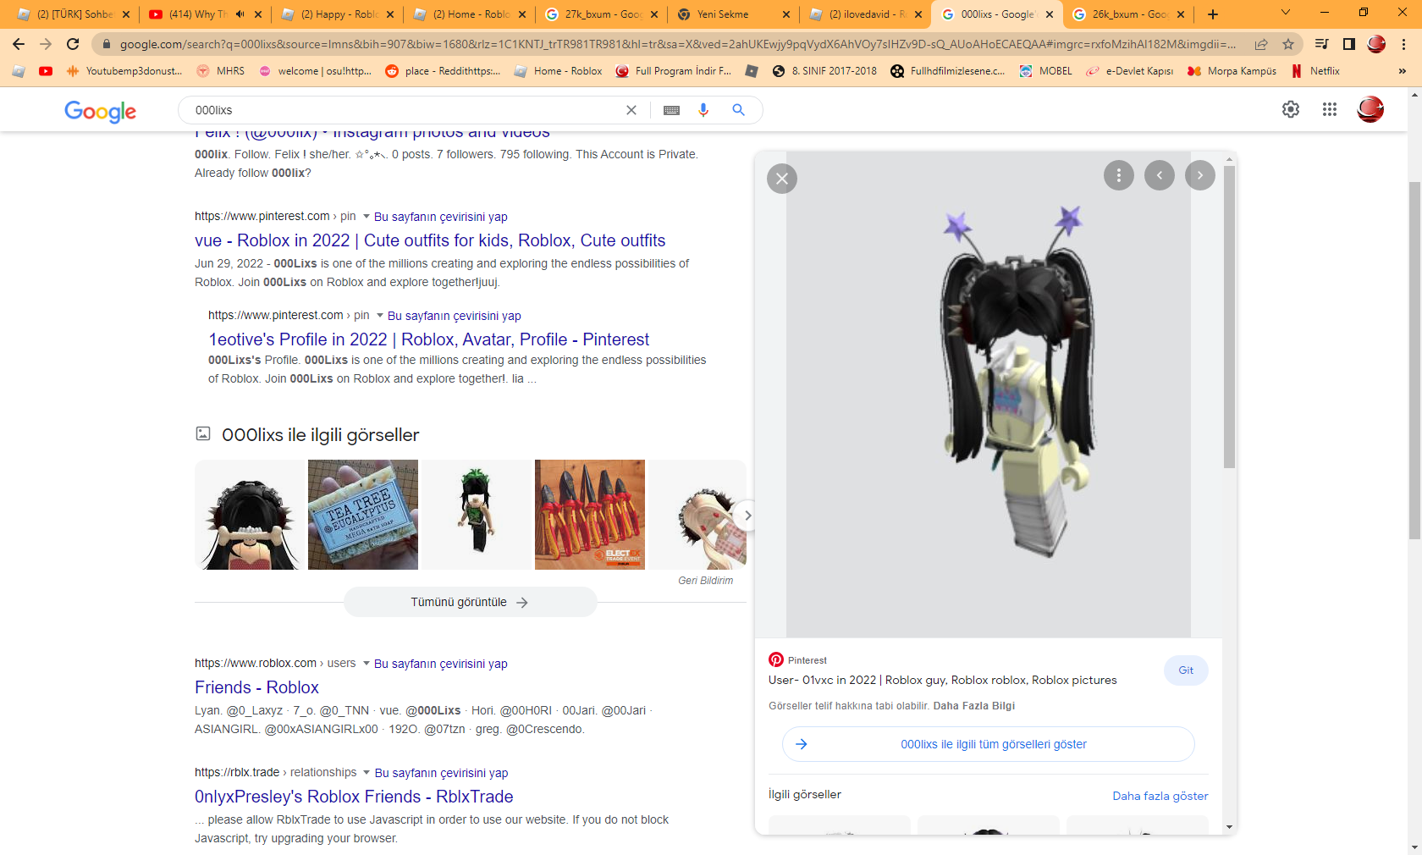The width and height of the screenshot is (1422, 855).
Task: Mute the YouTube tab audio icon
Action: (x=240, y=14)
